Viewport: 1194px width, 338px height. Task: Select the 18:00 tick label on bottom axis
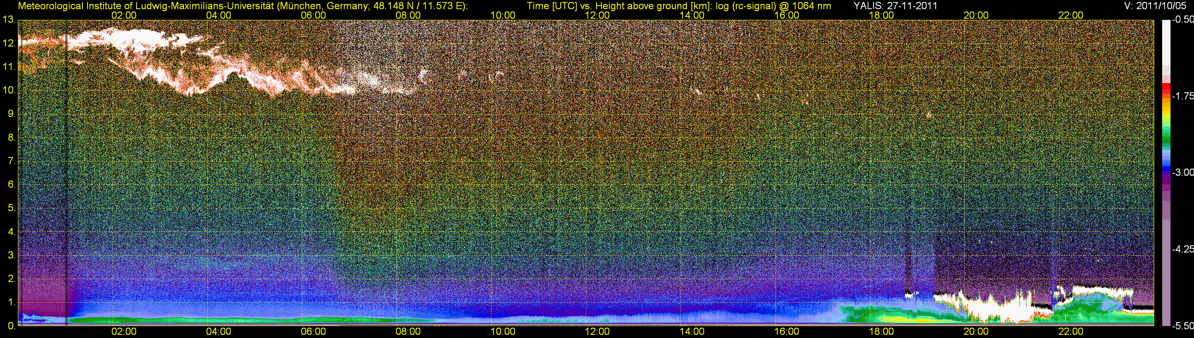(x=881, y=332)
